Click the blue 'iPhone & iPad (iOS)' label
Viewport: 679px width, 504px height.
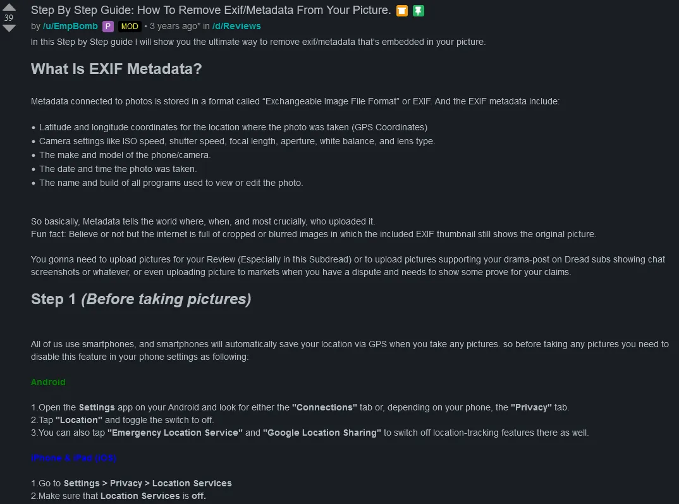click(x=73, y=458)
